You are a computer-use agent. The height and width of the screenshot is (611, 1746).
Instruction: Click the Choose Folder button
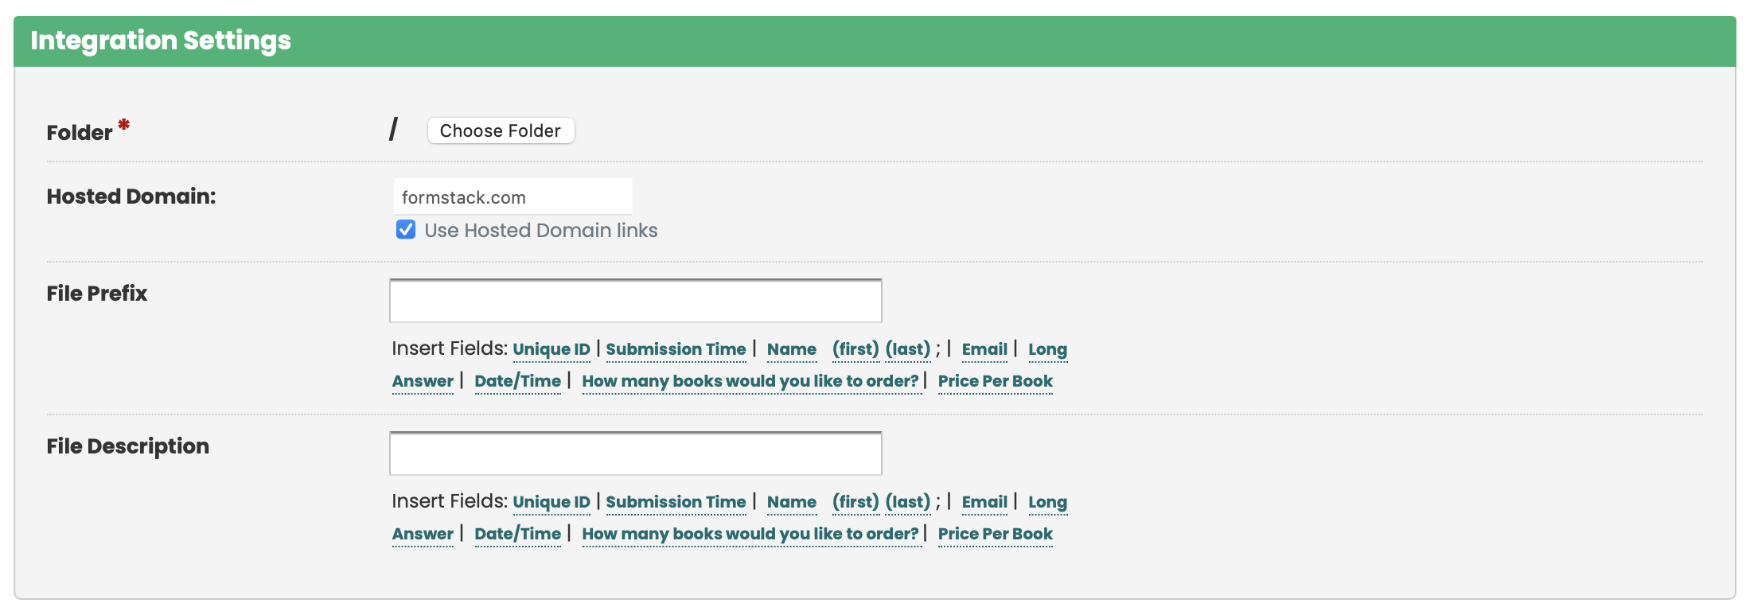pyautogui.click(x=500, y=130)
